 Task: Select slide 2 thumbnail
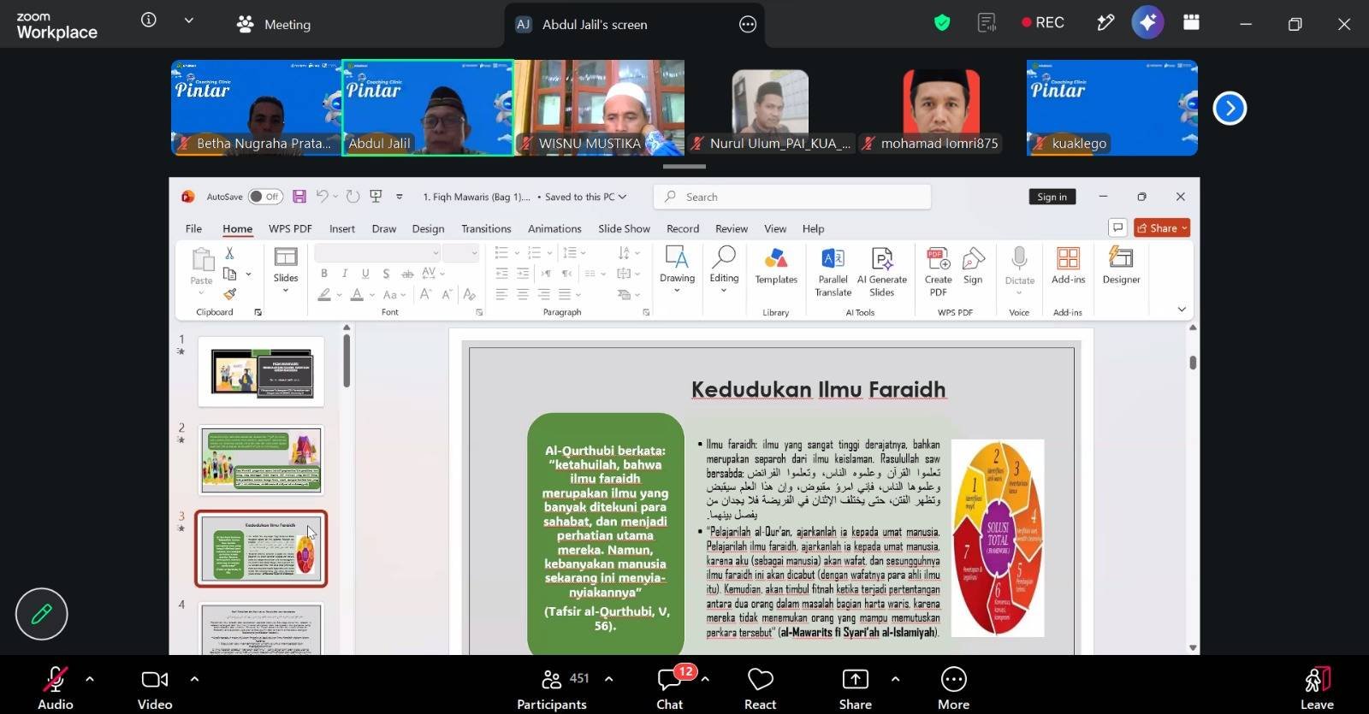pyautogui.click(x=262, y=460)
